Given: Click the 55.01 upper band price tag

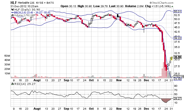Looking at the screenshot, I should (x=177, y=11).
